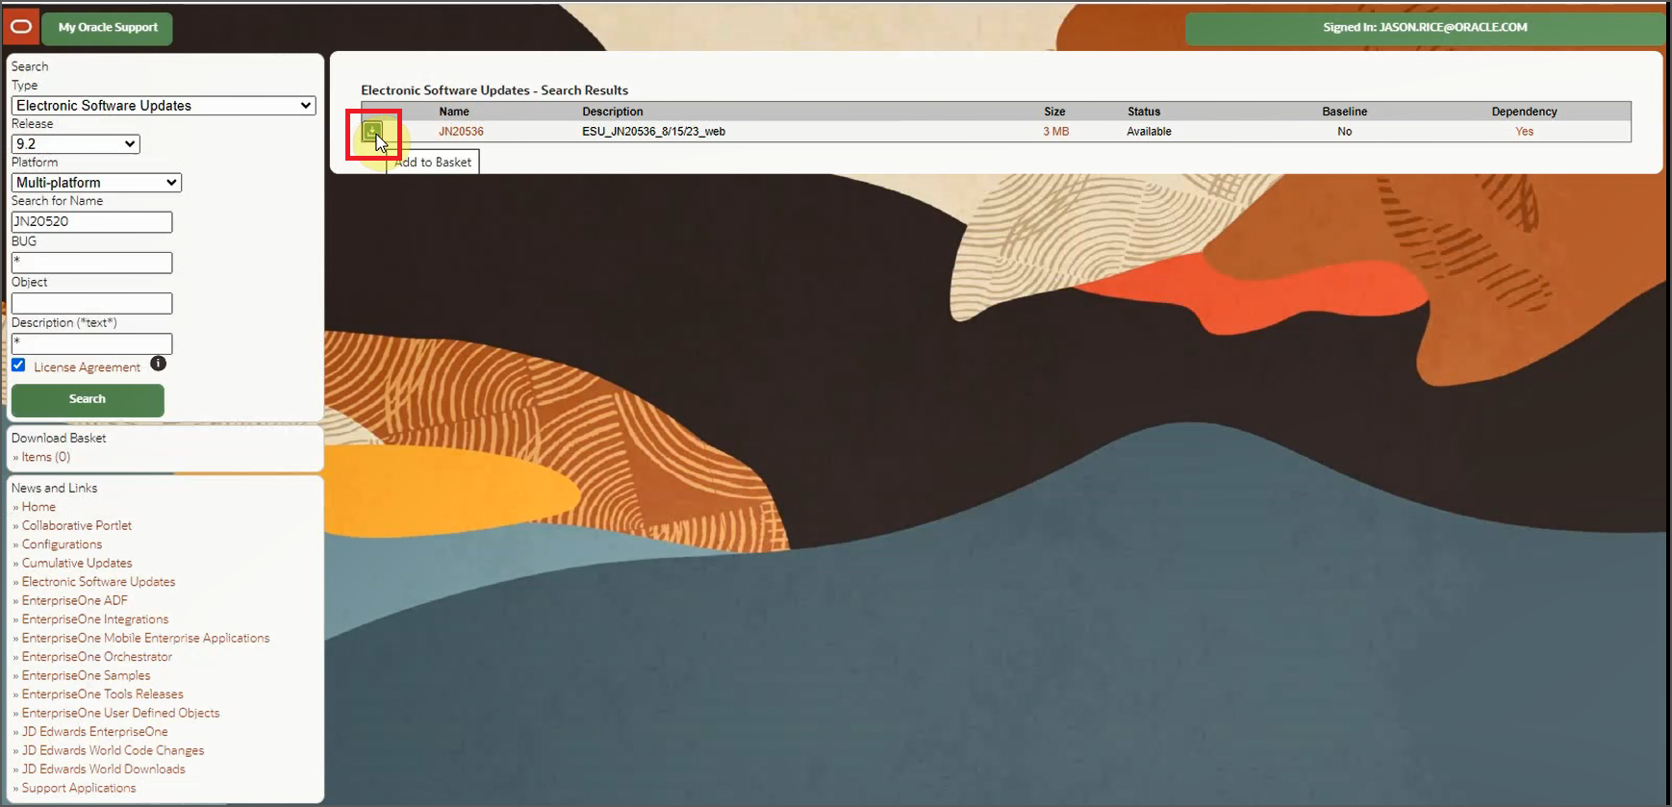Click the Search for Name field
This screenshot has width=1672, height=807.
[91, 222]
